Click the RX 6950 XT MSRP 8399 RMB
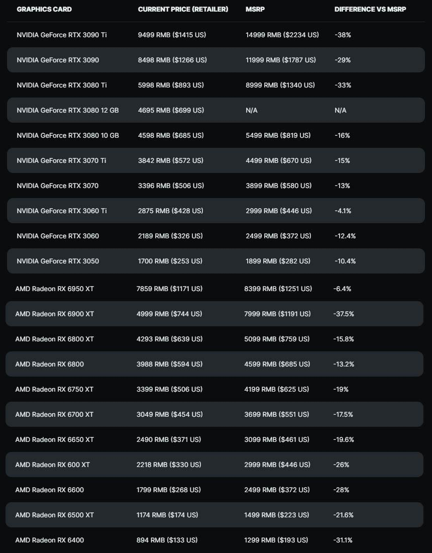Screen dimensions: 432x553 (x=278, y=289)
